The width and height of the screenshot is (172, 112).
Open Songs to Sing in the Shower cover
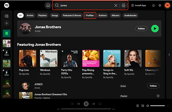tap(112, 58)
